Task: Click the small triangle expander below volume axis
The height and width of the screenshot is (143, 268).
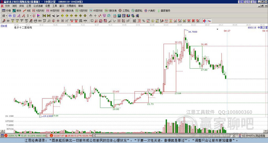Action: 2,131
